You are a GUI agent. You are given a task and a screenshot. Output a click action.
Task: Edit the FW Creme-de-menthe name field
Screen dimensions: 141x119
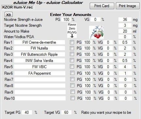(x=39, y=42)
